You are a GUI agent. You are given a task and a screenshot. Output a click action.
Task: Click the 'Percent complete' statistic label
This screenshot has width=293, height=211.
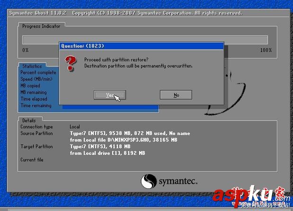pyautogui.click(x=38, y=73)
